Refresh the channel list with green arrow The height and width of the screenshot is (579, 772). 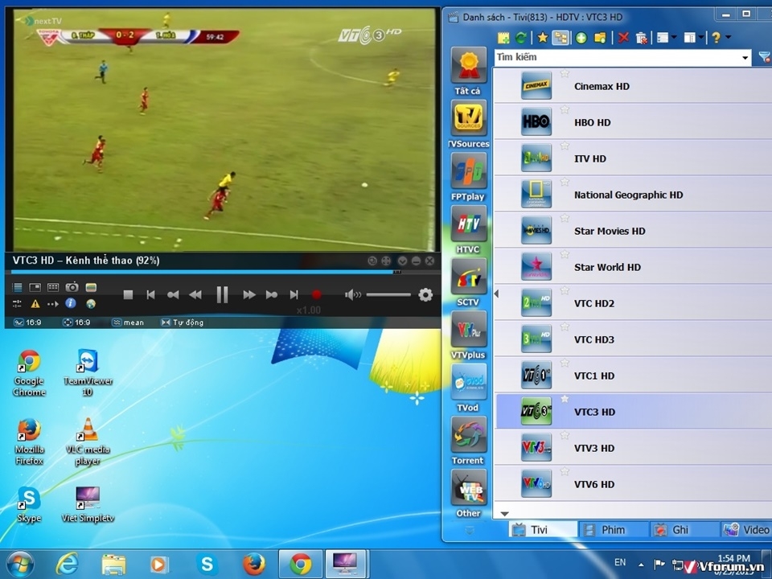pyautogui.click(x=521, y=38)
